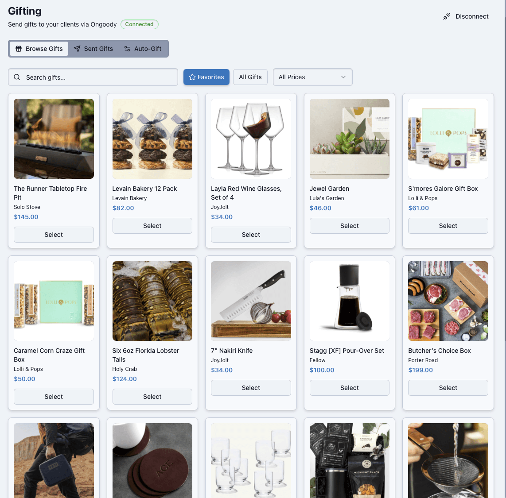The height and width of the screenshot is (498, 506).
Task: Click the gift box icon in Browse Gifts
Action: click(19, 49)
